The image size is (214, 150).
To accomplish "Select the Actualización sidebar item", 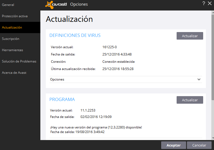I will [20, 27].
